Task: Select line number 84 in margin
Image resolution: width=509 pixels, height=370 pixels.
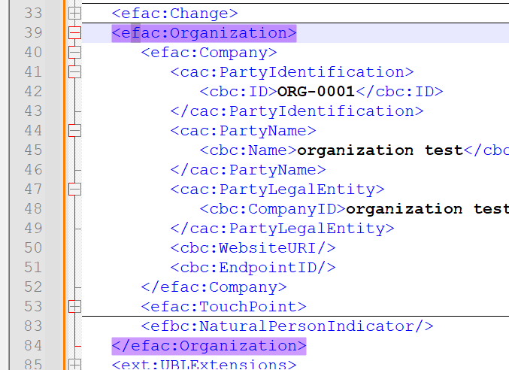Action: 33,346
